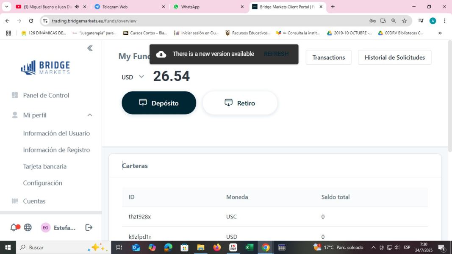This screenshot has width=452, height=254.
Task: Open the notifications bell
Action: [14, 227]
